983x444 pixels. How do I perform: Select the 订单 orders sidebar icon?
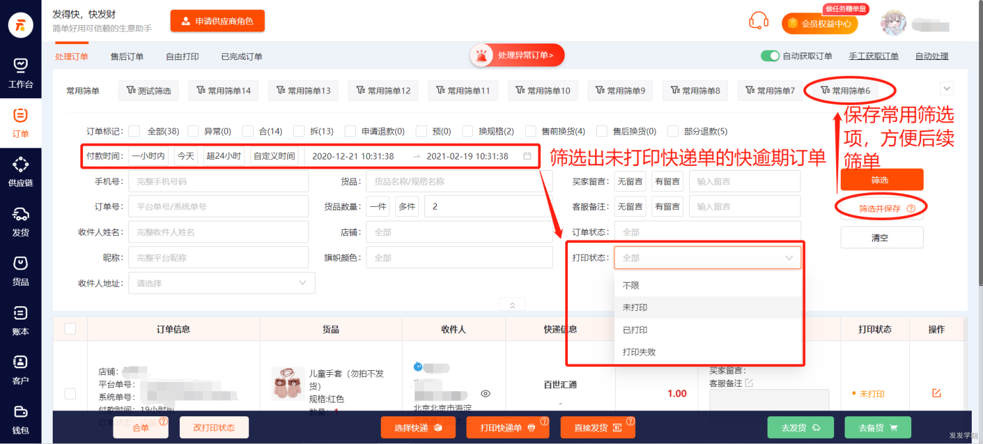20,123
